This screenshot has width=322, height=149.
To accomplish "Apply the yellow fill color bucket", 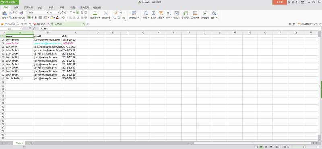I will click(52, 17).
